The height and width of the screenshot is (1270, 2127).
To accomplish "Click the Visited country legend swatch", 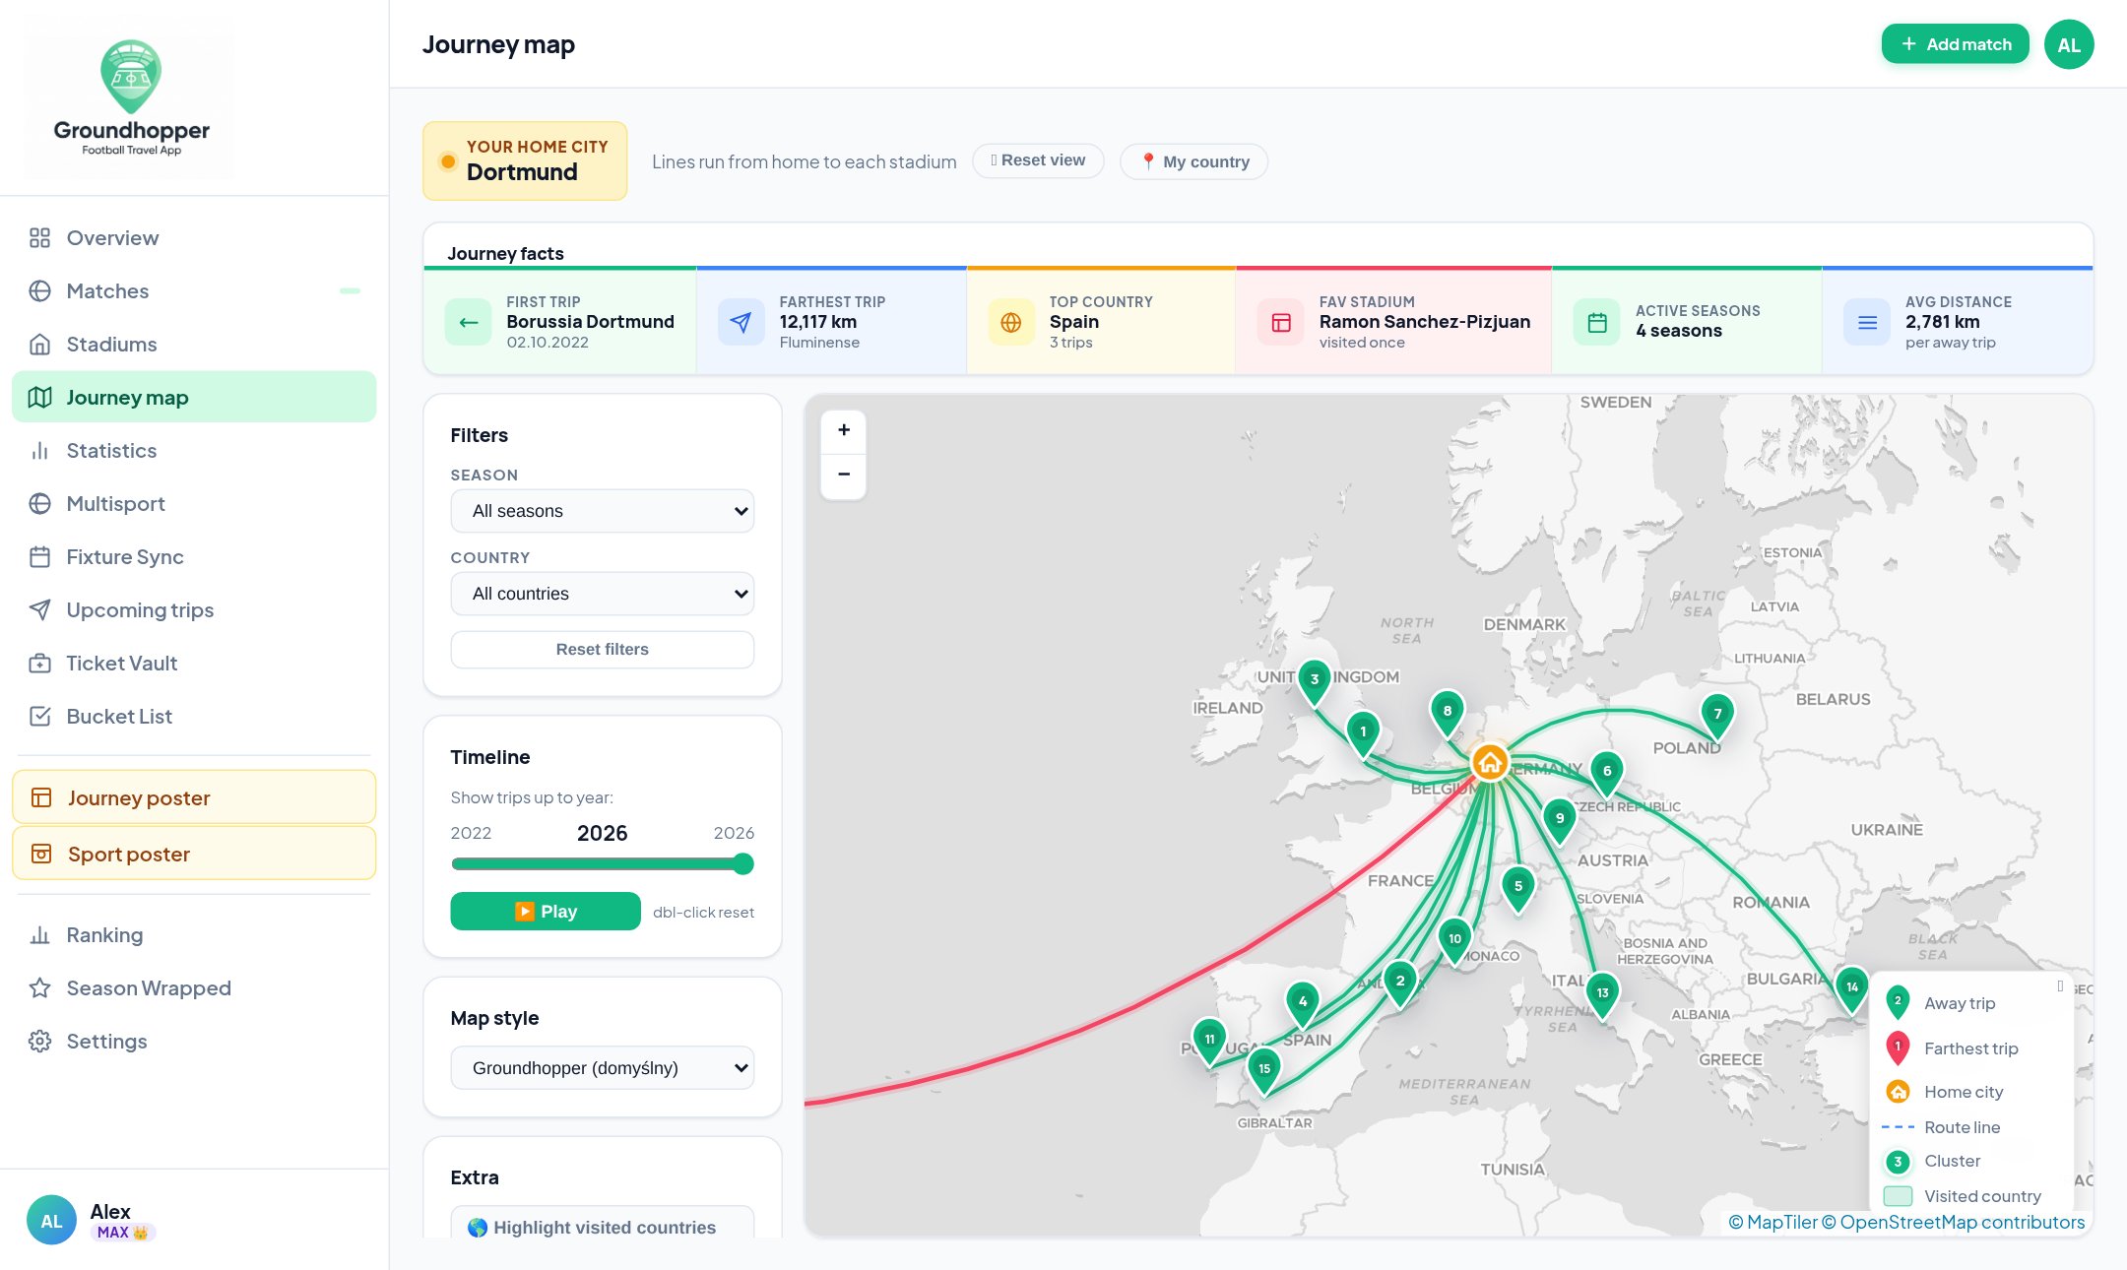I will [x=1898, y=1196].
